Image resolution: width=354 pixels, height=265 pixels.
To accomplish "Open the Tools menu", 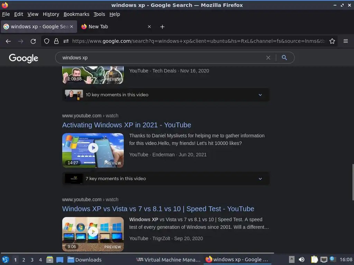I will tap(99, 14).
